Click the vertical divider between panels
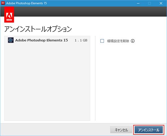Viewport: 167px width, 136px height. point(95,78)
